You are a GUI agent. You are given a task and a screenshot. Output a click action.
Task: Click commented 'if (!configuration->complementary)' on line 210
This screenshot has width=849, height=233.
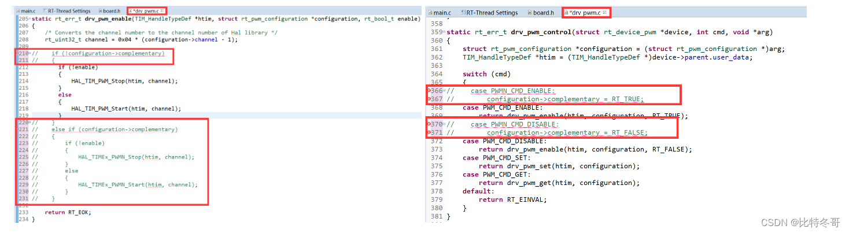pos(108,53)
